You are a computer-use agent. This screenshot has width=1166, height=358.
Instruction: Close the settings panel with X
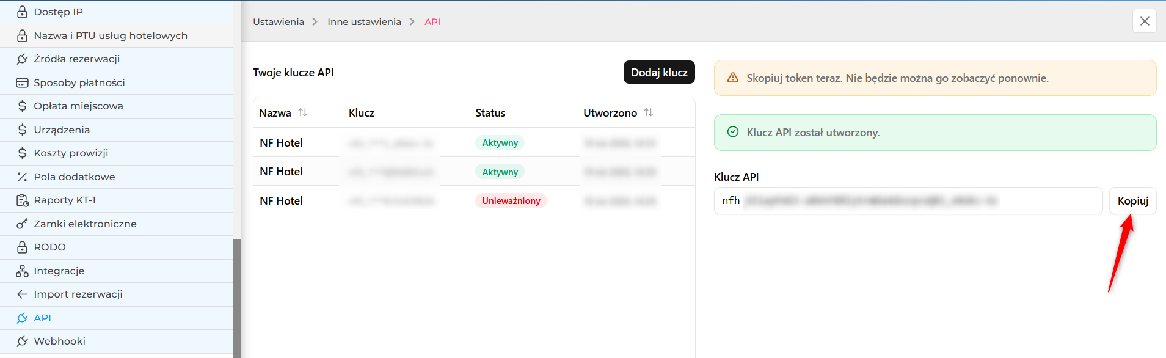(x=1145, y=21)
